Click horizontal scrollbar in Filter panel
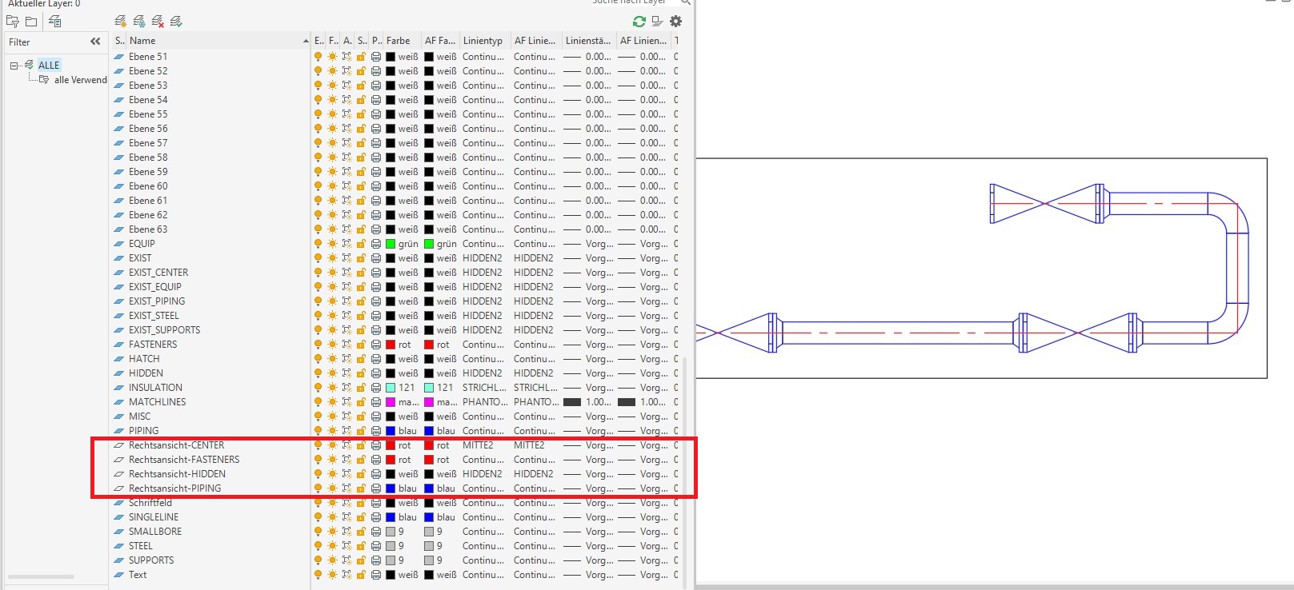The width and height of the screenshot is (1294, 590). [x=41, y=576]
